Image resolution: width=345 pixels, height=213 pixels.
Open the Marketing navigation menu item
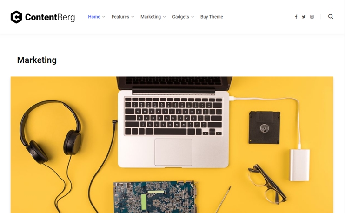click(151, 17)
